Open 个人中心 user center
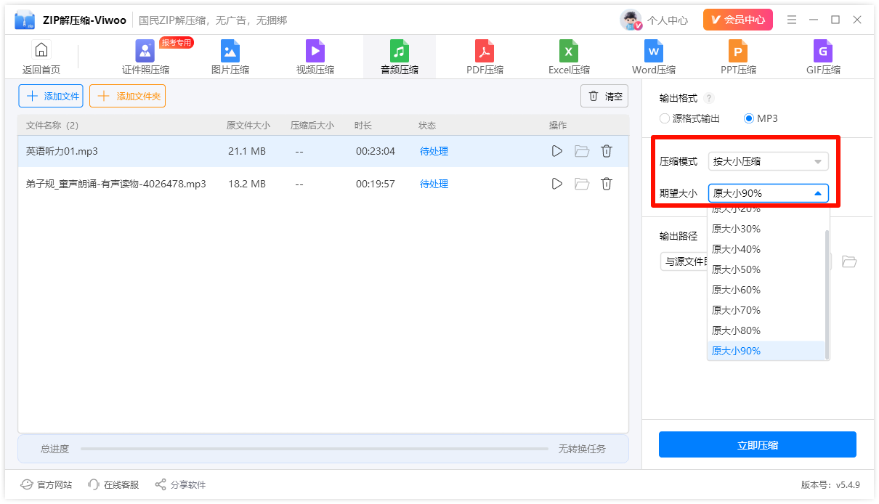Screen dimensions: 879x504 (668, 20)
